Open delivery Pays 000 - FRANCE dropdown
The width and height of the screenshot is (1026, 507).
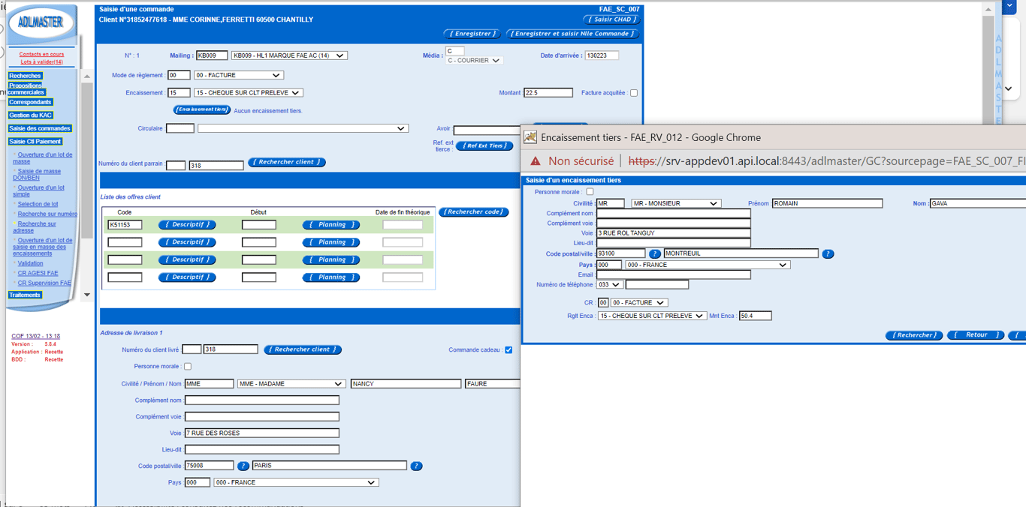tap(296, 483)
